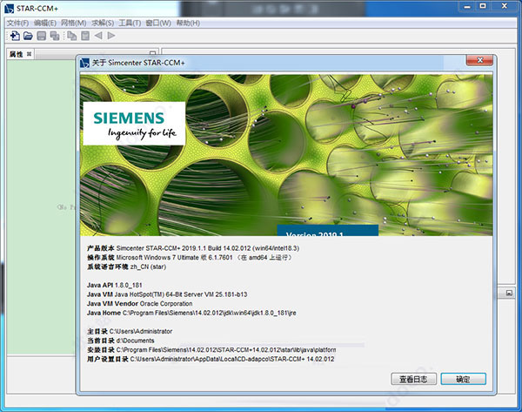Screen dimensions: 522x412
Task: Click the Java Home path line
Action: pyautogui.click(x=191, y=313)
